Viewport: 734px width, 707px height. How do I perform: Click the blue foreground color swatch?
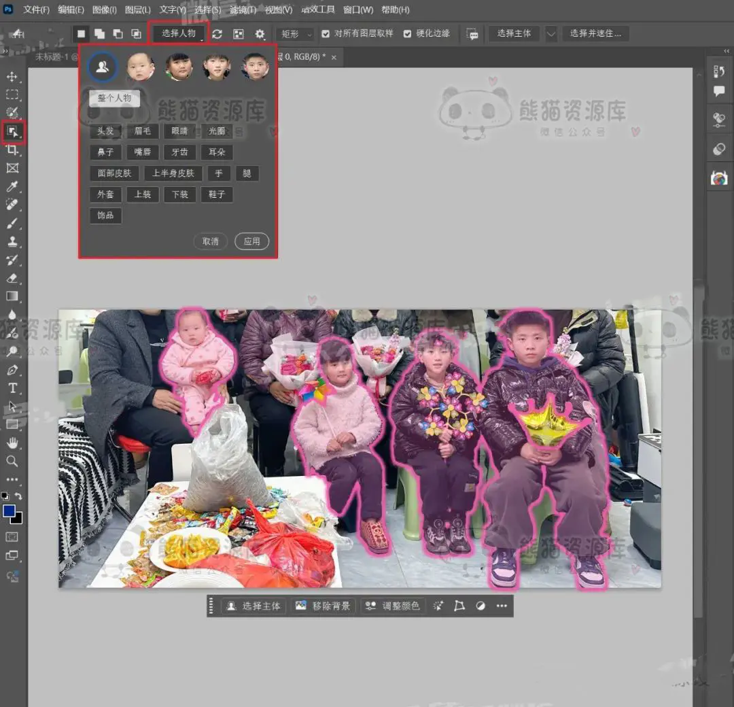point(9,511)
